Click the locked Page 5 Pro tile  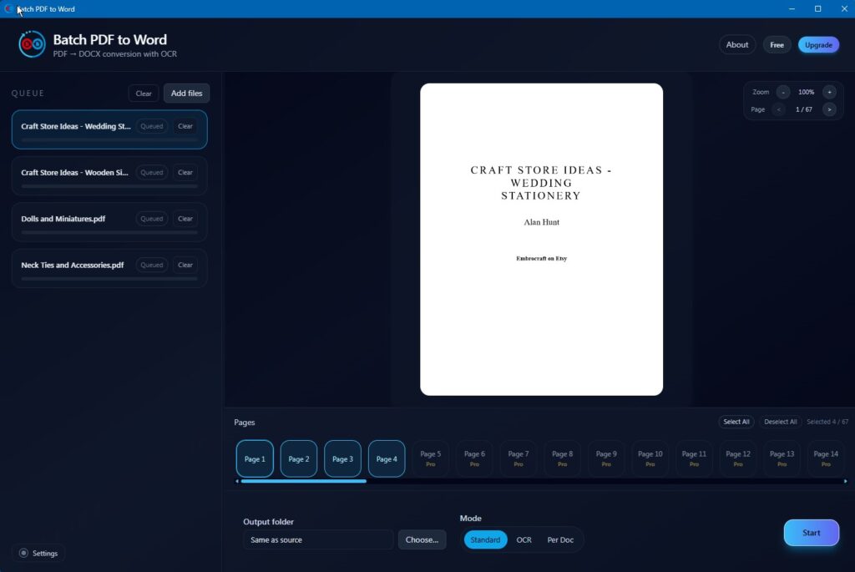(430, 458)
